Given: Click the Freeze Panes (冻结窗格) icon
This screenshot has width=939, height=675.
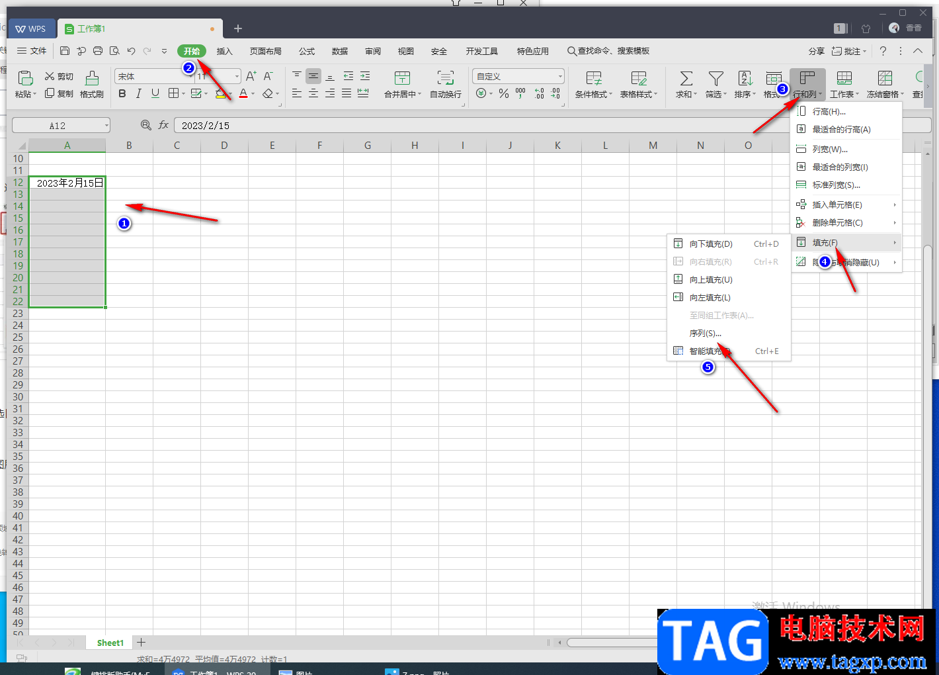Looking at the screenshot, I should 885,79.
